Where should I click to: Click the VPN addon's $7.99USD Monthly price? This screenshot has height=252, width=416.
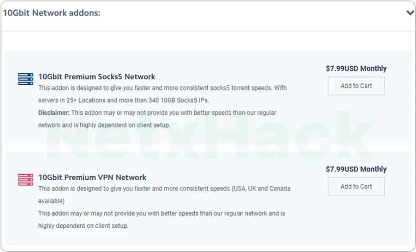(x=356, y=169)
